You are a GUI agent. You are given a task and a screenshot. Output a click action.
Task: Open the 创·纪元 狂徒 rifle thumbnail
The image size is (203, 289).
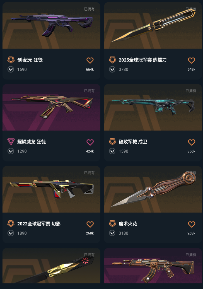click(x=51, y=25)
